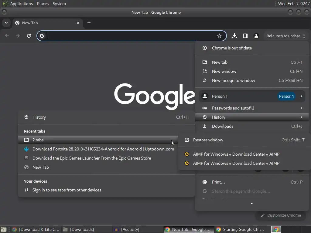Screen dimensions: 311x233
Task: Click the key icon beside Passwords and autofill
Action: (x=205, y=108)
